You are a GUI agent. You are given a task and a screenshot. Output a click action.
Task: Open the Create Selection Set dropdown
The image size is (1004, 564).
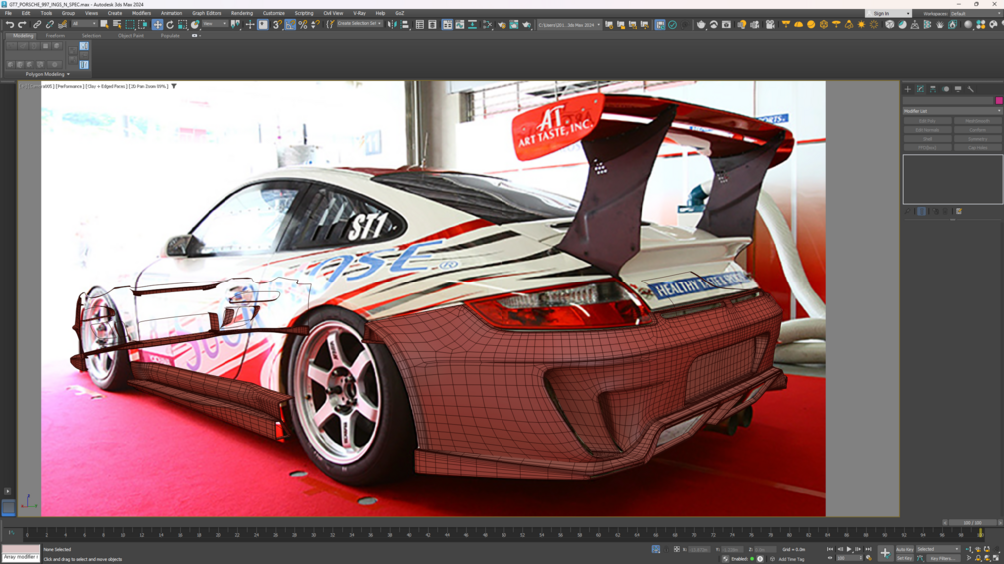pyautogui.click(x=359, y=24)
